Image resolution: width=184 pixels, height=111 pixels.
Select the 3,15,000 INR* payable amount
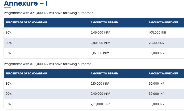(100, 53)
